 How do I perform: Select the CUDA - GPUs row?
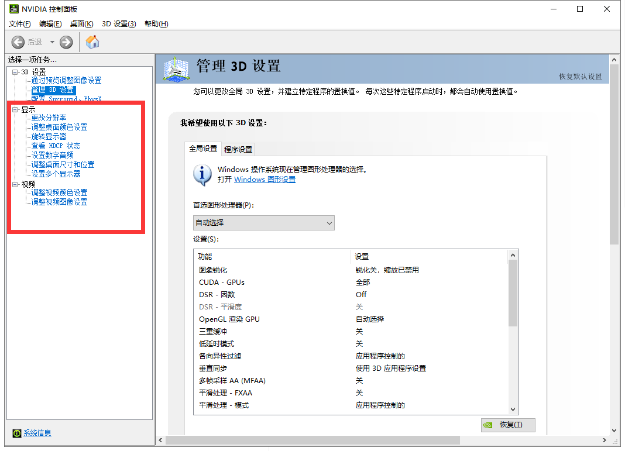point(351,283)
